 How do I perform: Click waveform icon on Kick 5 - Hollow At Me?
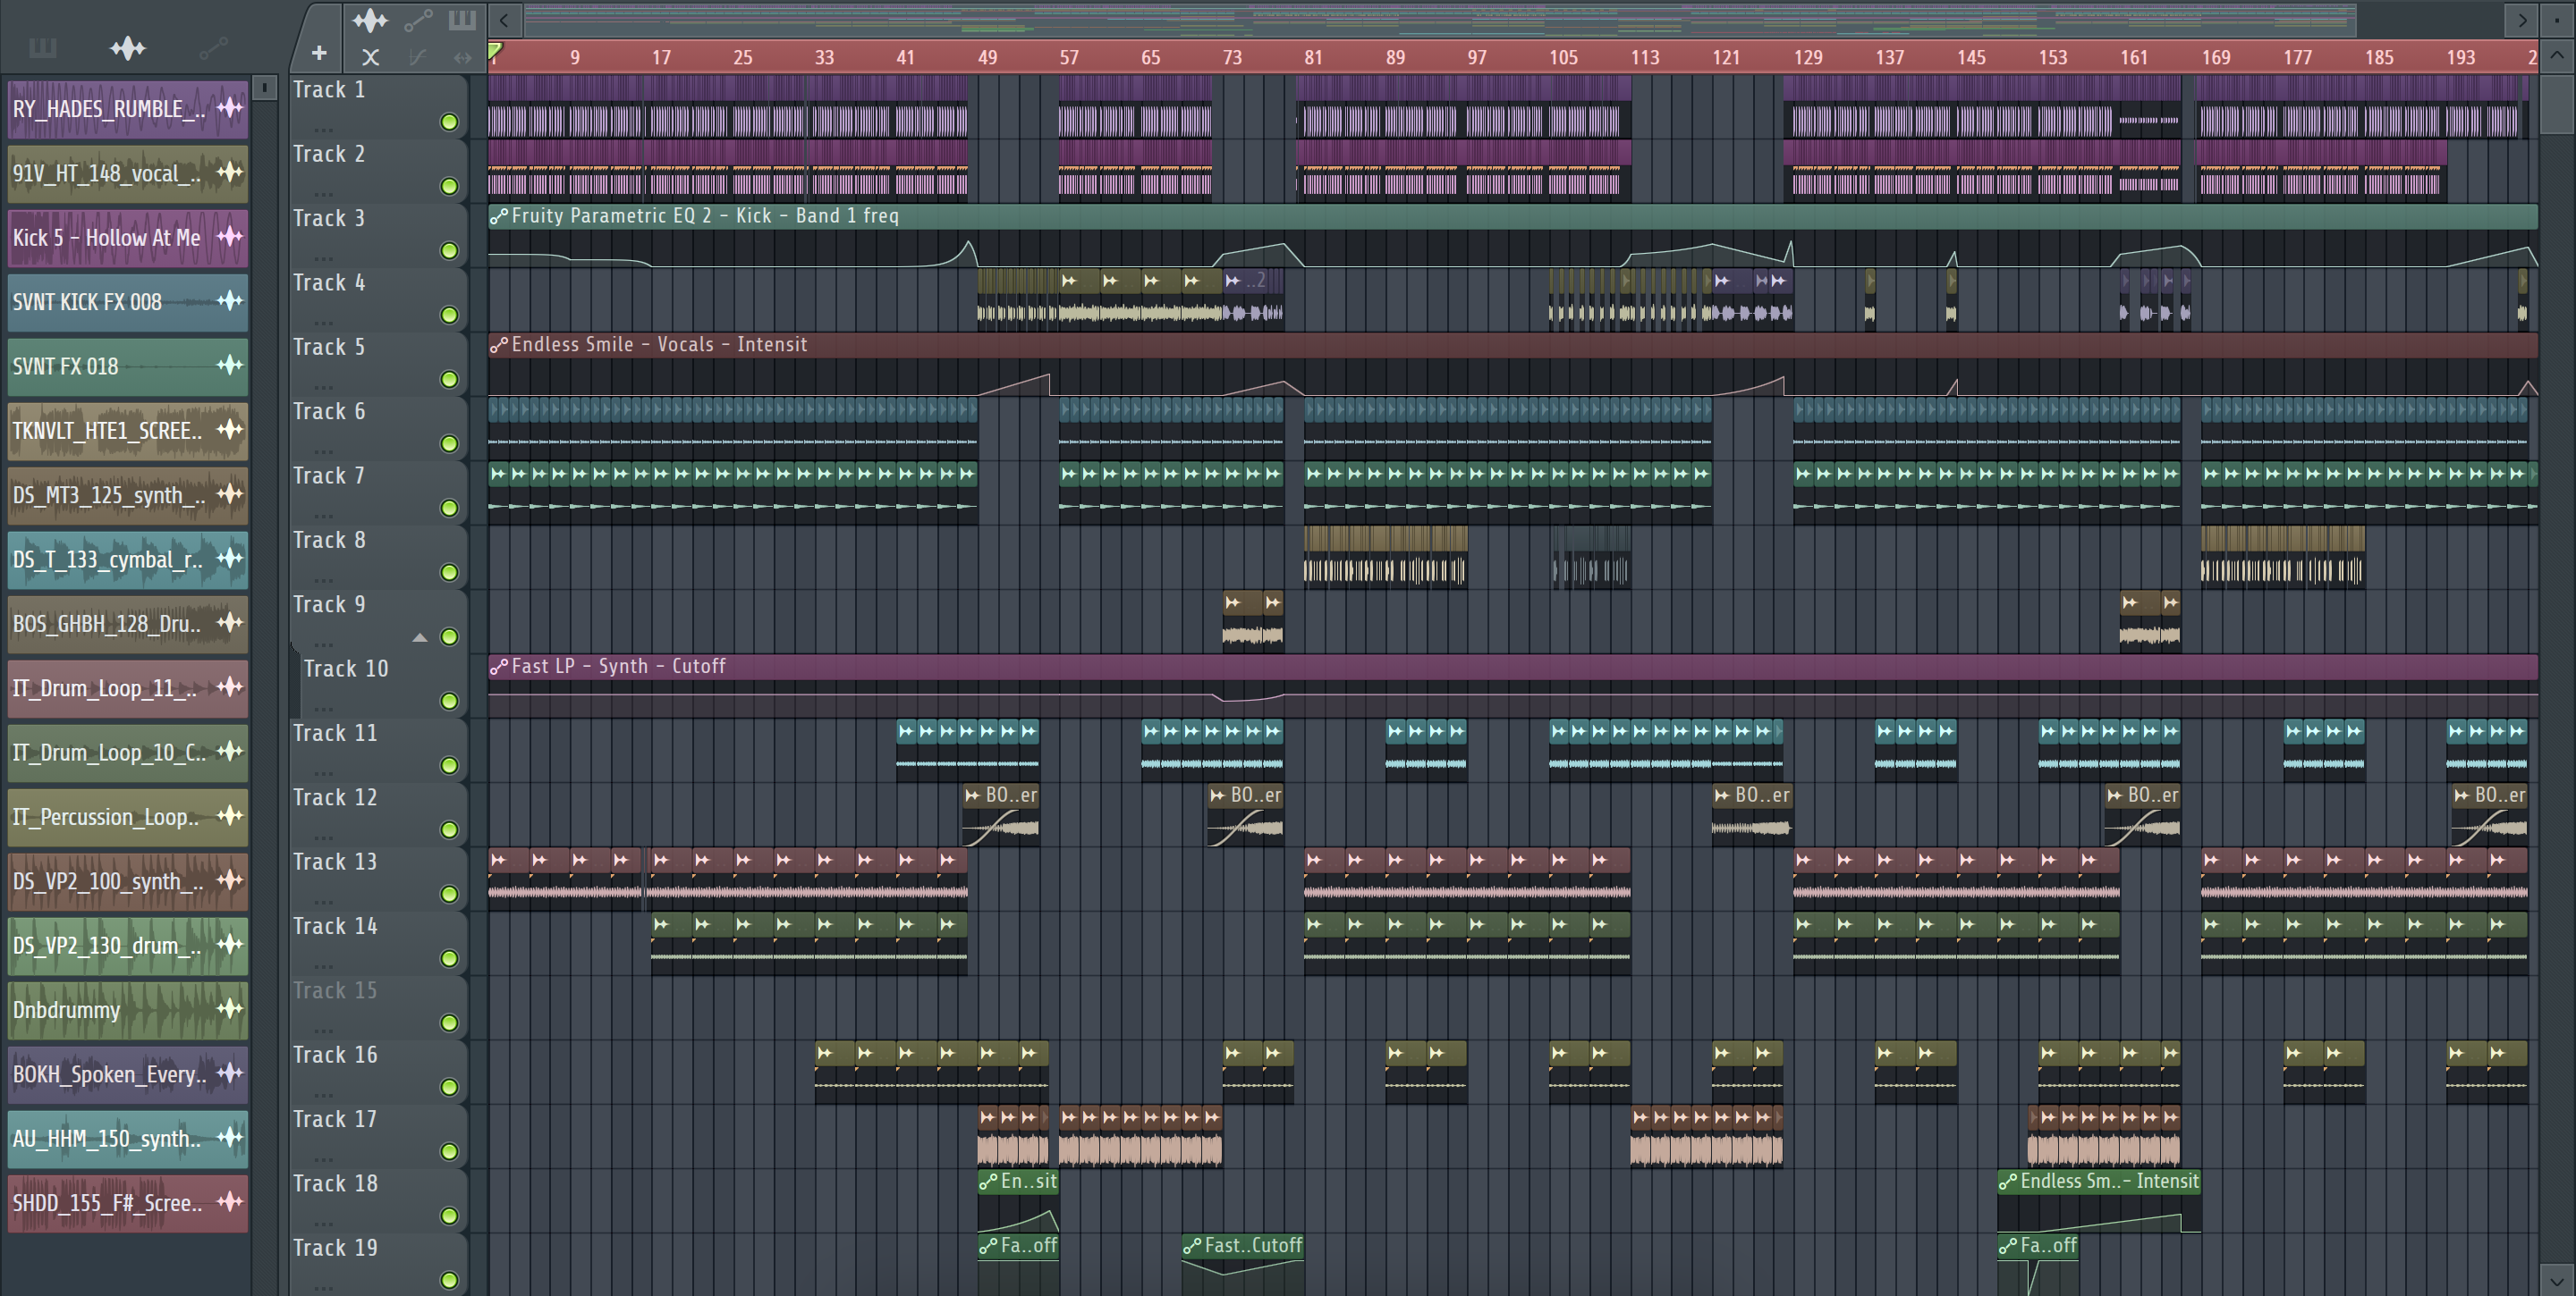point(230,237)
